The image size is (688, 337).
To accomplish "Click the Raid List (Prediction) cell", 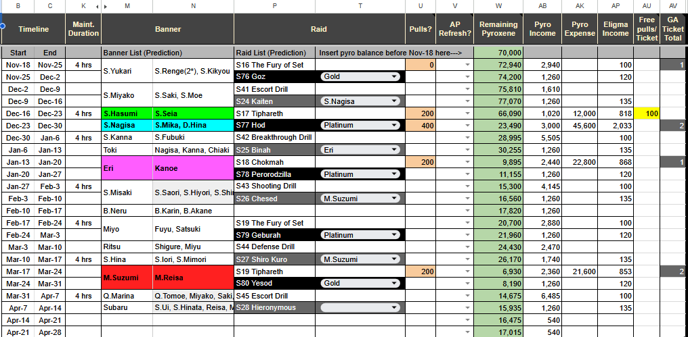I will click(274, 53).
